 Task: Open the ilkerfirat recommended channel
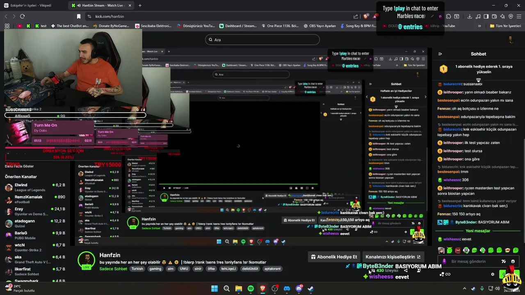(35, 271)
